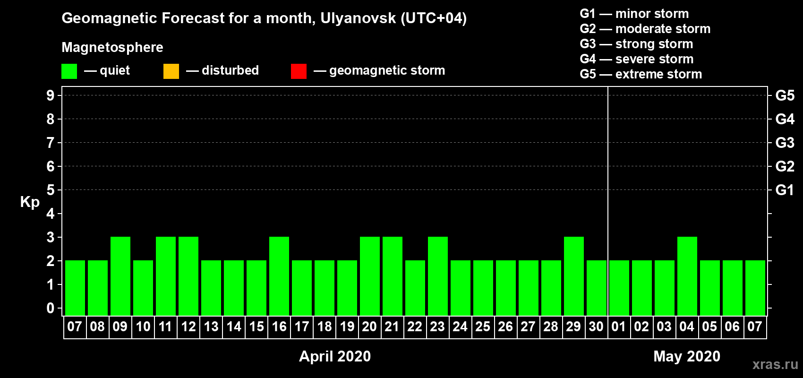Select the April 29 Kp bar

574,276
